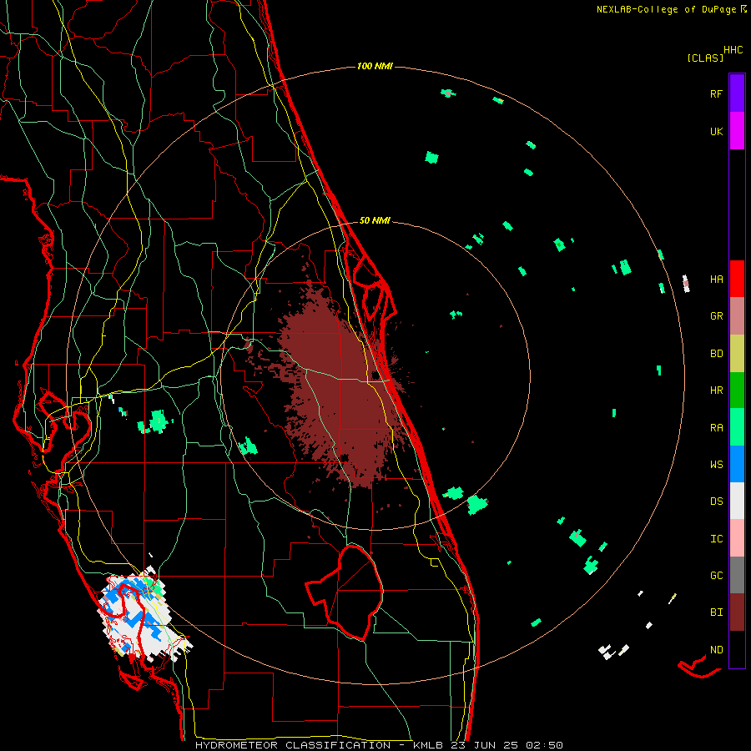Click the HA legend label
Viewport: 751px width, 751px height.
coord(716,280)
